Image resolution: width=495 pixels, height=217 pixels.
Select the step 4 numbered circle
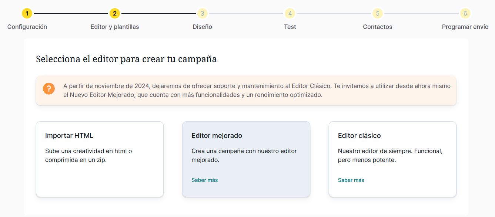click(290, 14)
